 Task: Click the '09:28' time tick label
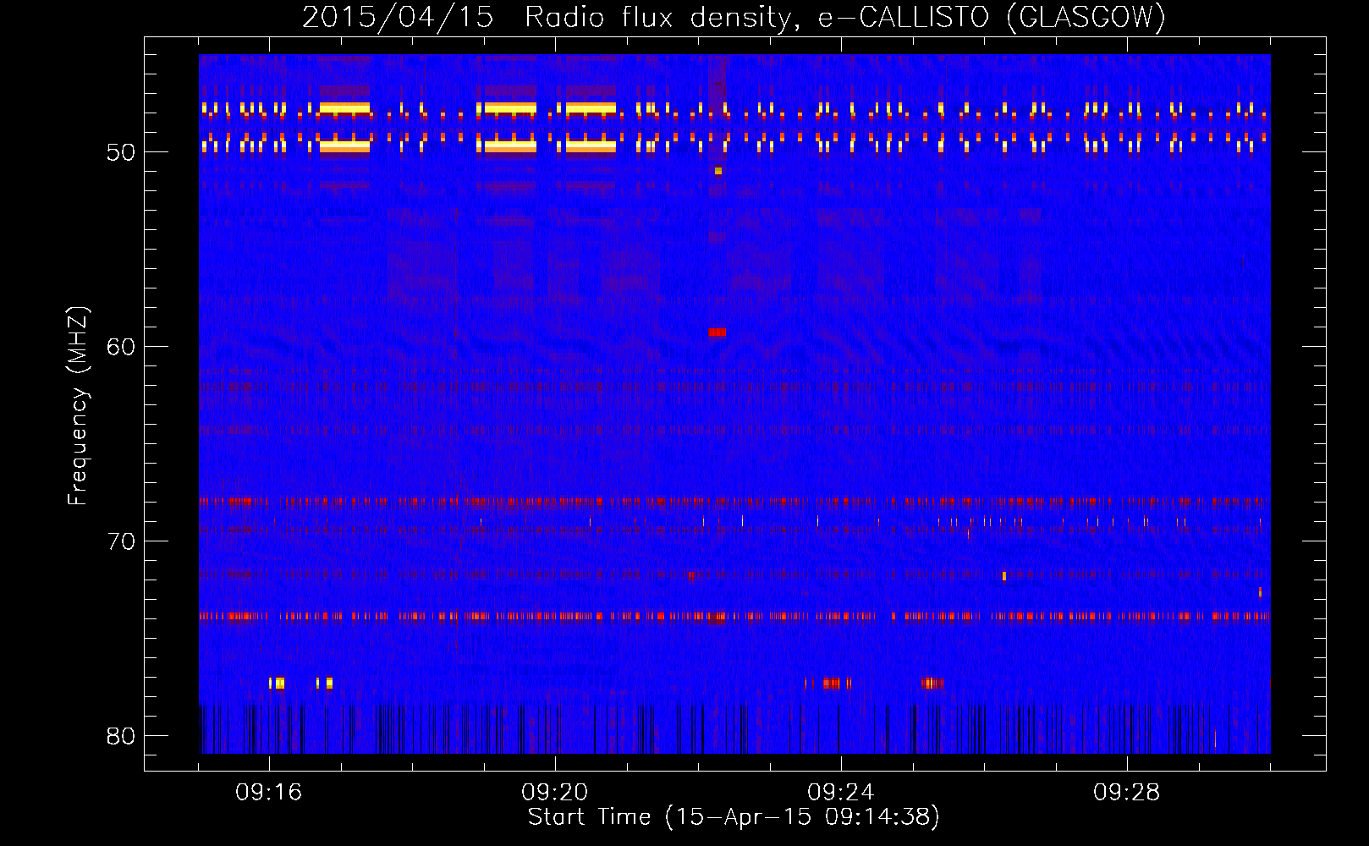pyautogui.click(x=1127, y=793)
